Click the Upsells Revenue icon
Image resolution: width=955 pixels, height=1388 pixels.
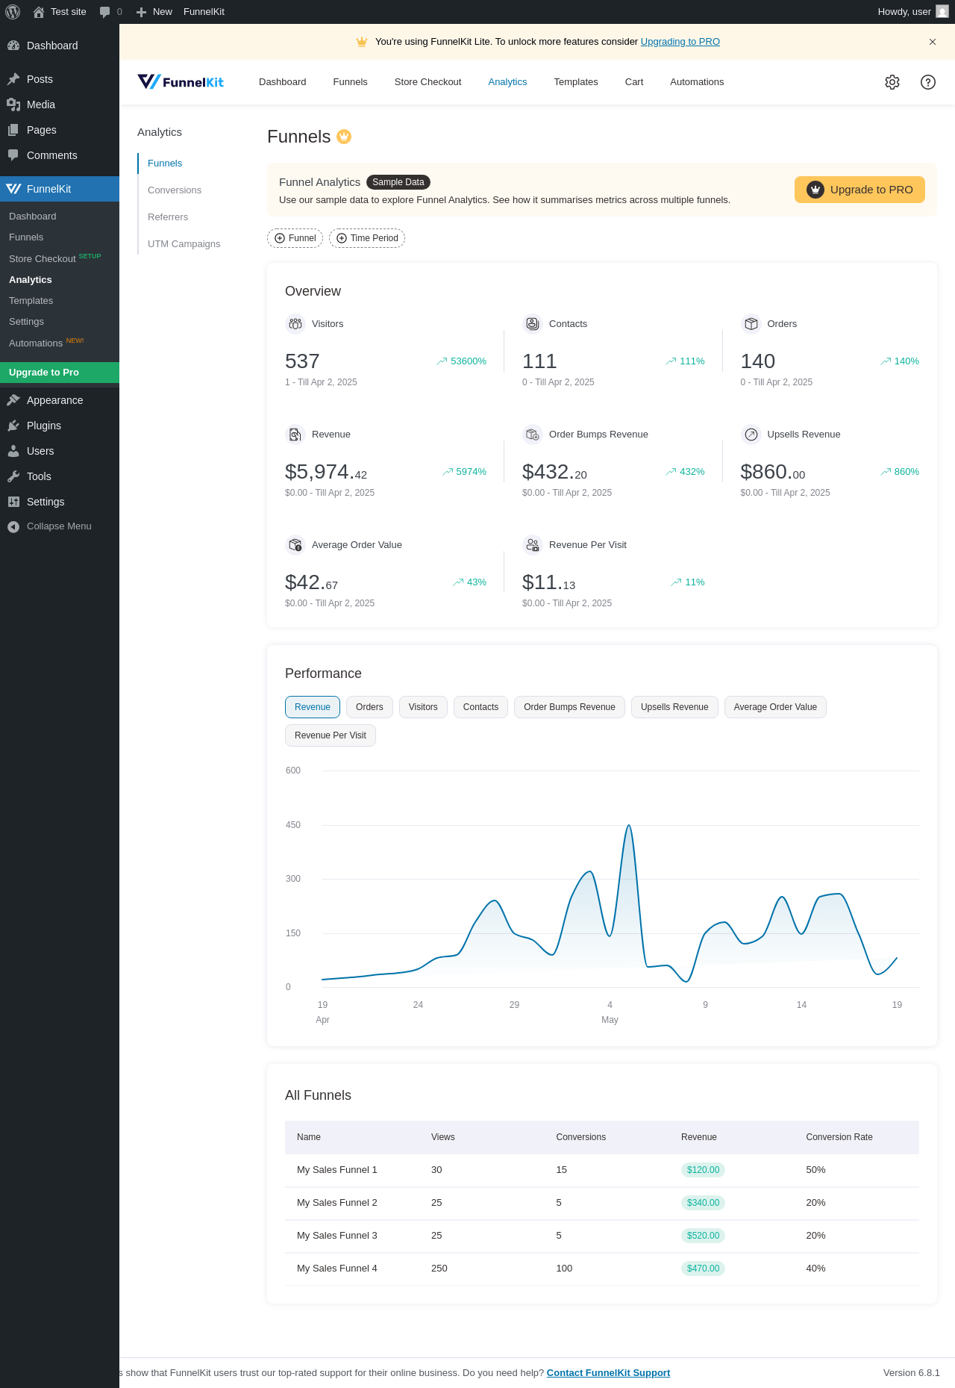coord(751,435)
